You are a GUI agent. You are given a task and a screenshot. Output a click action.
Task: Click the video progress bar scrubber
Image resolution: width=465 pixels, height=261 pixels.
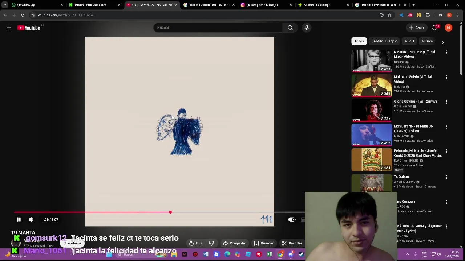pos(170,212)
